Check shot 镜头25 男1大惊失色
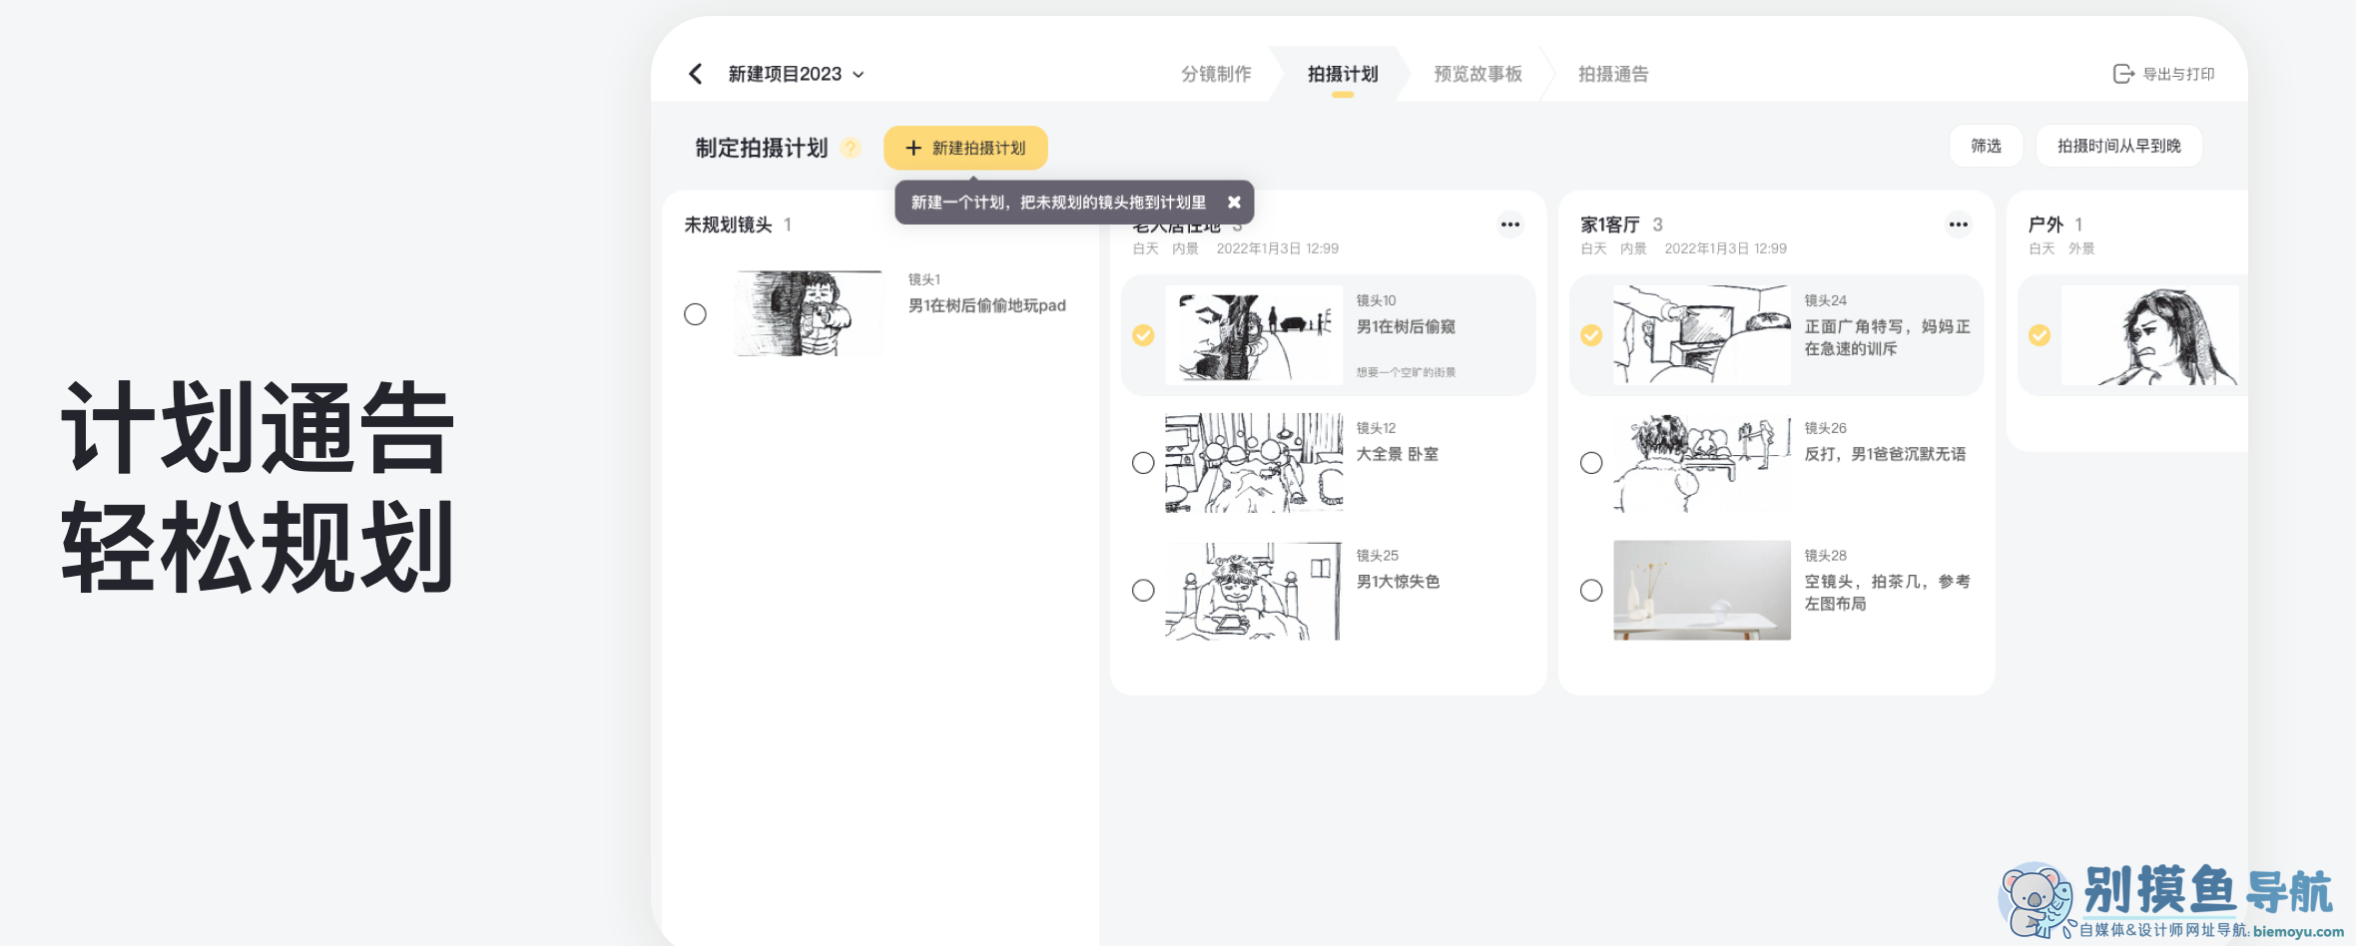Viewport: 2356px width, 946px height. (x=1143, y=590)
